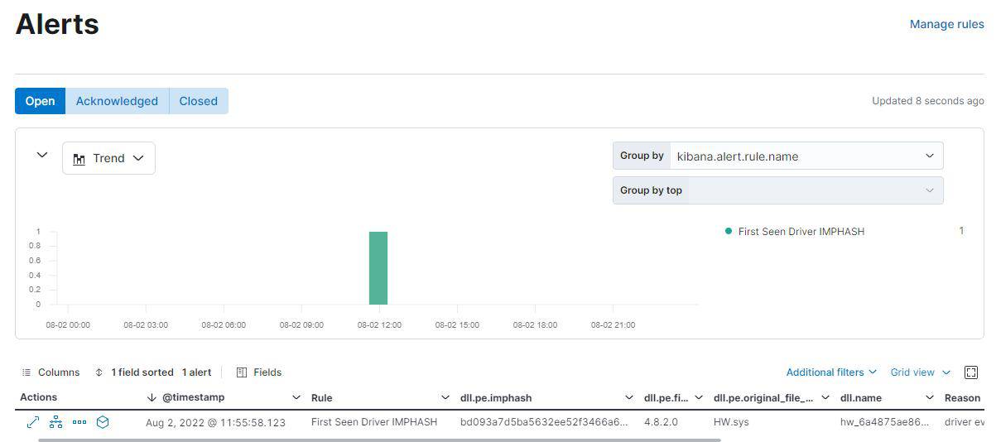Toggle full screen for alerts table
This screenshot has height=442, width=996.
pos(971,372)
